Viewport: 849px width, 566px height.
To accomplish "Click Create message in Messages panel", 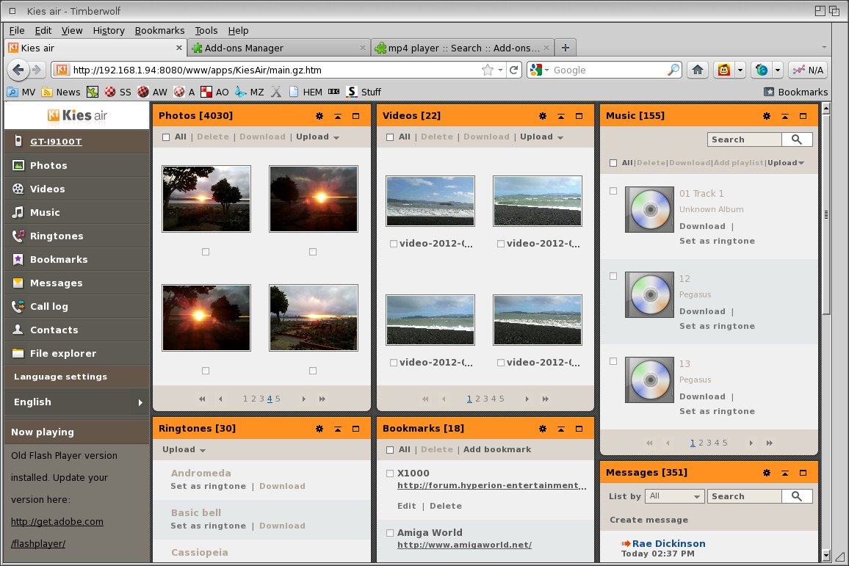I will pyautogui.click(x=649, y=520).
